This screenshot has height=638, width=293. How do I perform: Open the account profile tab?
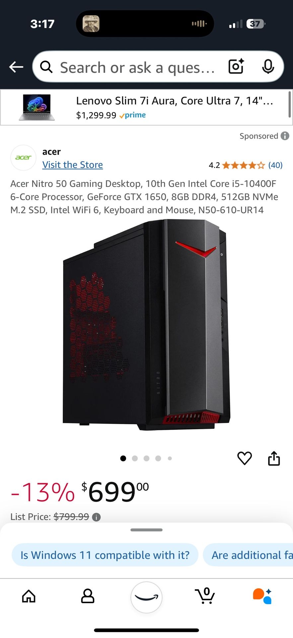pyautogui.click(x=88, y=596)
